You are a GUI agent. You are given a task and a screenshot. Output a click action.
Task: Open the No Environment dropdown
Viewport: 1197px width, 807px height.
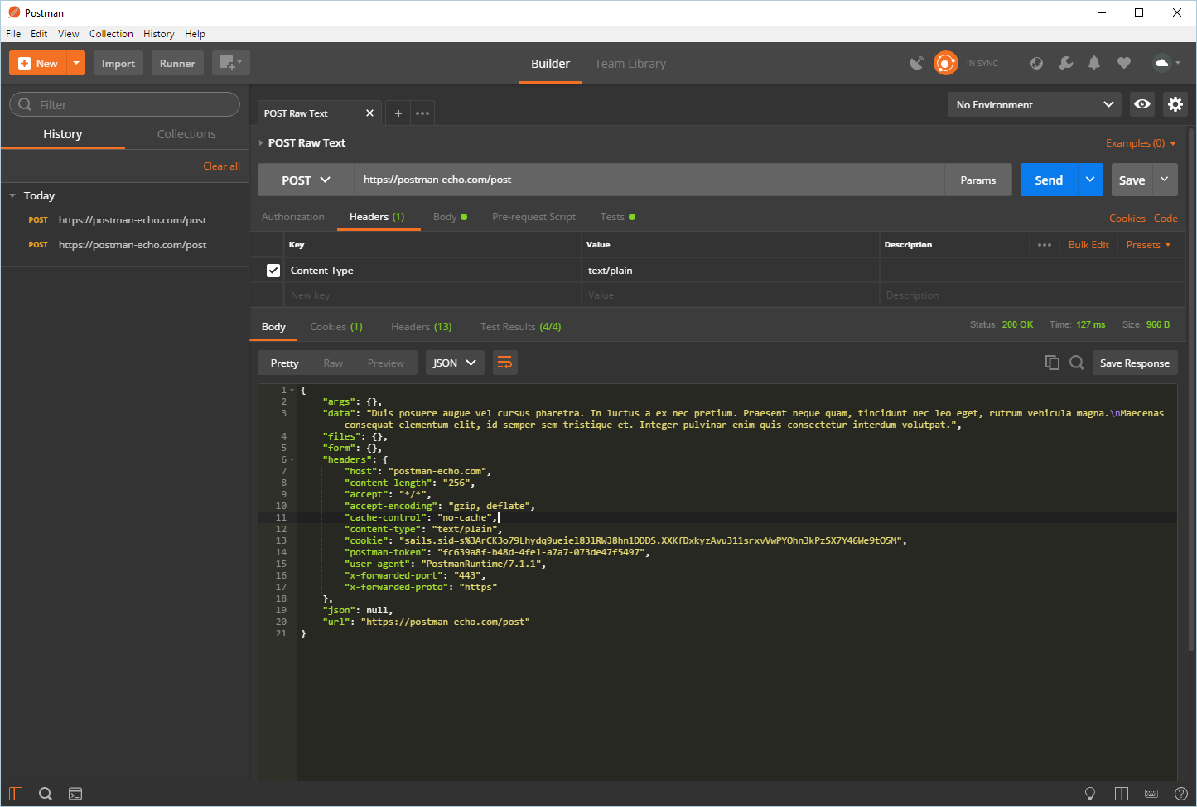1035,104
